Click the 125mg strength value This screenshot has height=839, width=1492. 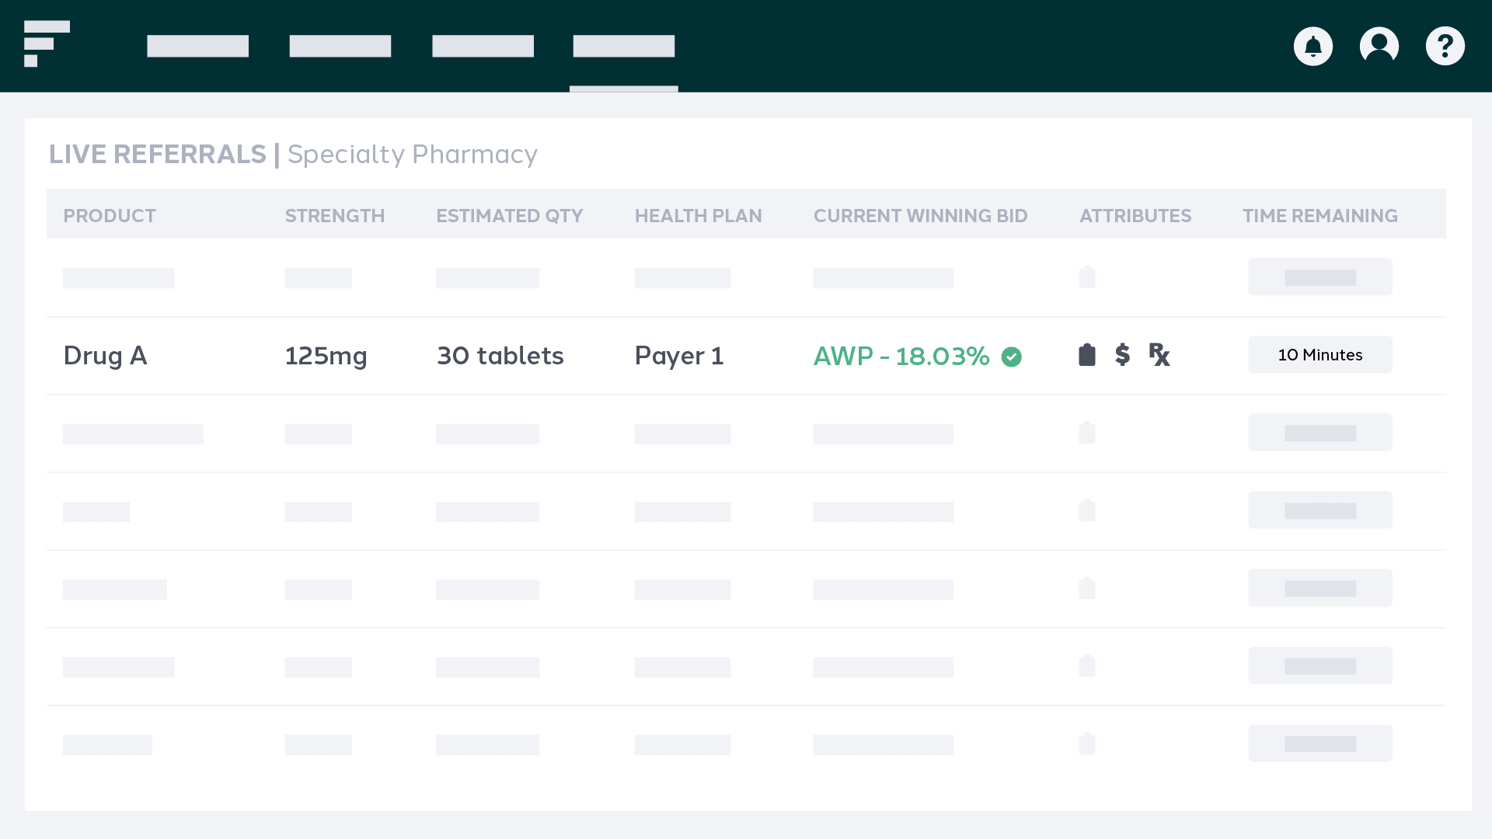click(326, 356)
